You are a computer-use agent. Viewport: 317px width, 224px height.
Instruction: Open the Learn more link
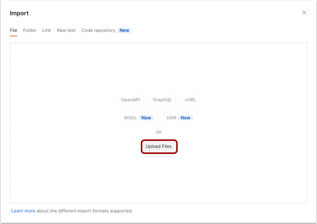coord(23,211)
